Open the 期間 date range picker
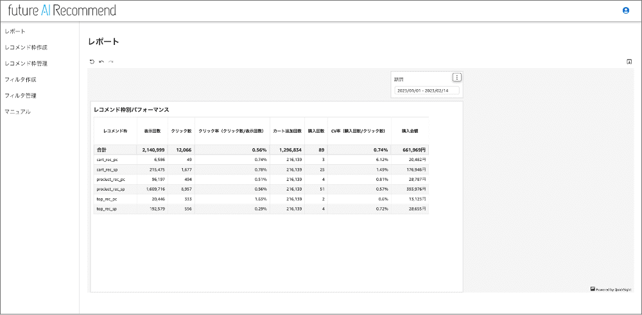 (427, 91)
